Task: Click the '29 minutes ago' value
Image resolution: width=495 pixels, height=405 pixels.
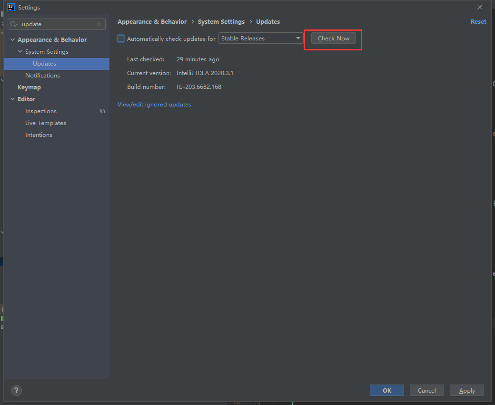Action: 198,59
